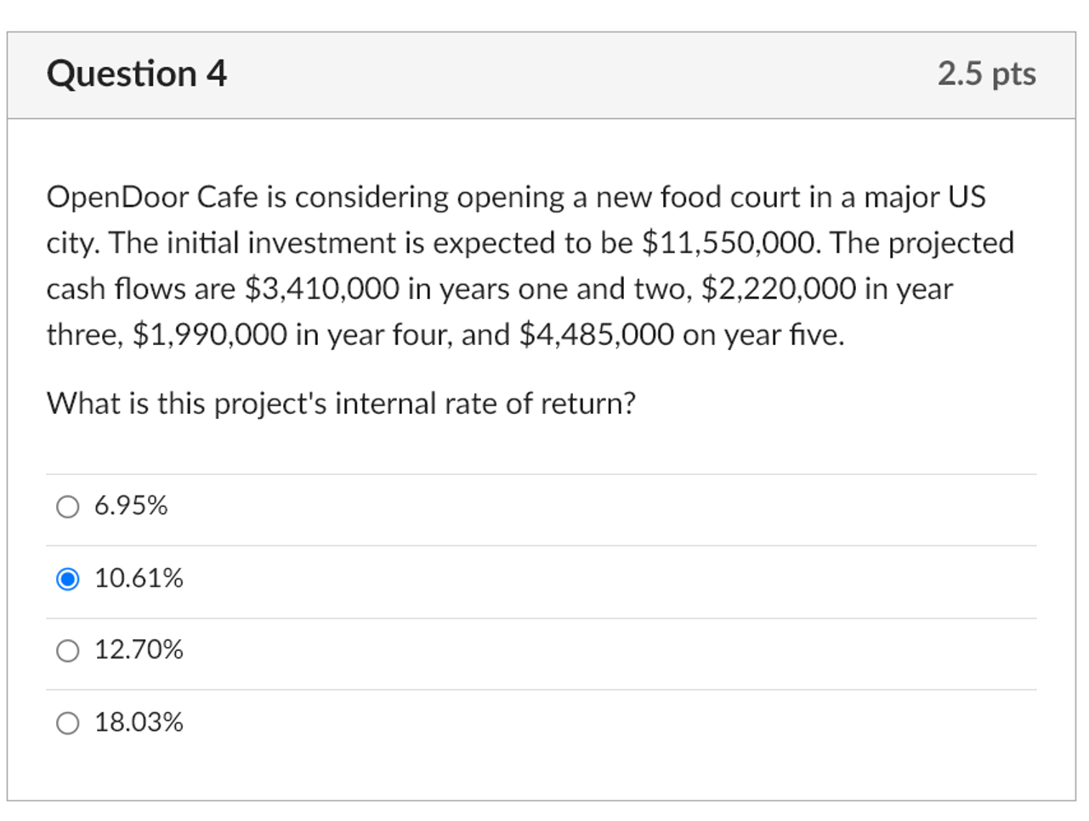Click the $11,550,000 initial investment figure
The image size is (1089, 821).
(x=730, y=243)
